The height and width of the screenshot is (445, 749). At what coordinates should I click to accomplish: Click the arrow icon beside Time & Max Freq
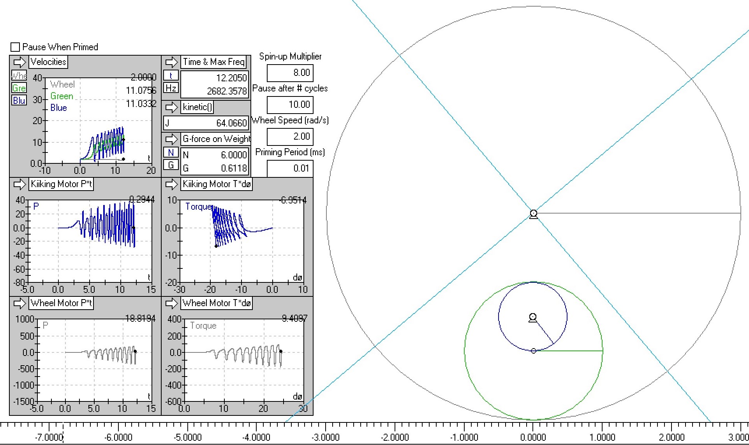point(171,62)
